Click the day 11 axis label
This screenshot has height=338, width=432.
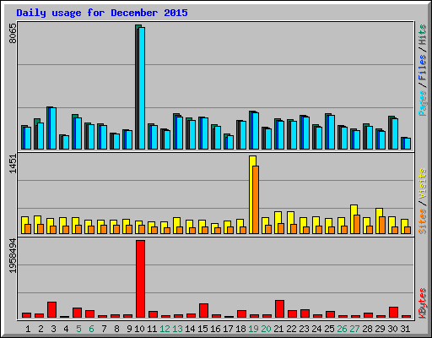tap(152, 329)
